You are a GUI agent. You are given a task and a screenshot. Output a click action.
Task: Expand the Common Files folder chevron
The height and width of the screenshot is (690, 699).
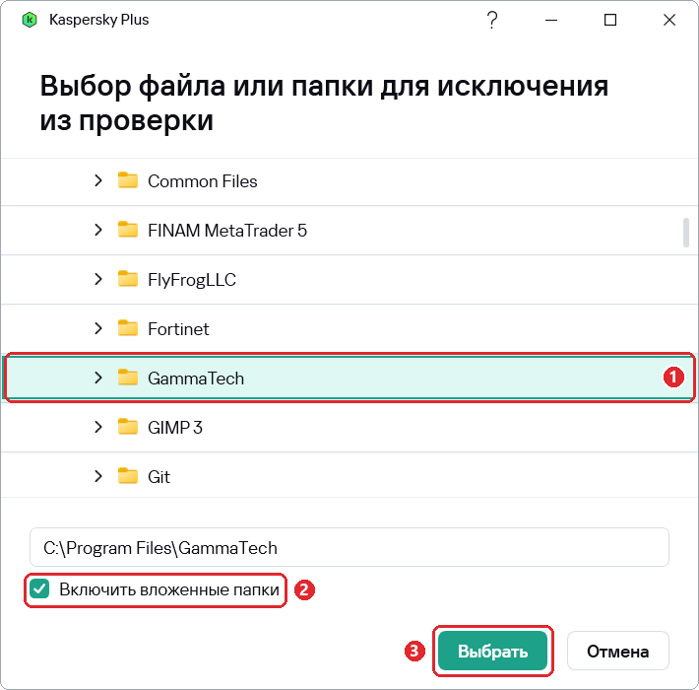(x=98, y=180)
